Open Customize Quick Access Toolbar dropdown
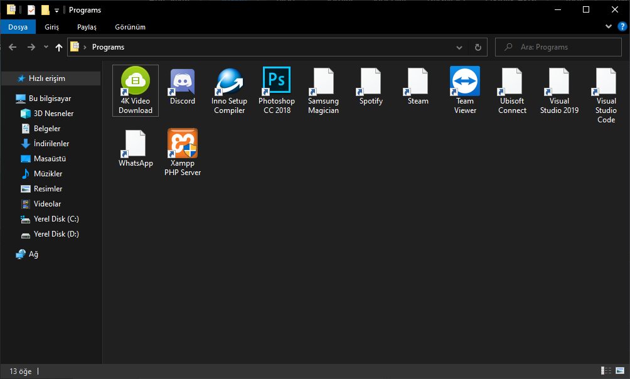 click(x=56, y=10)
